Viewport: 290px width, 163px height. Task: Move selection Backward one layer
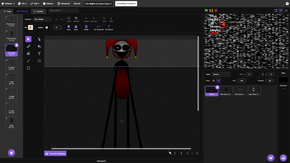click(94, 19)
